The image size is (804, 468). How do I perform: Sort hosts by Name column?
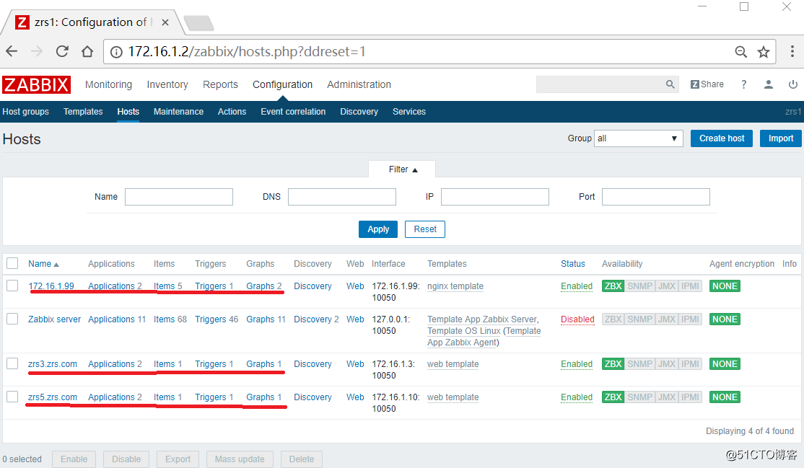[x=43, y=264]
